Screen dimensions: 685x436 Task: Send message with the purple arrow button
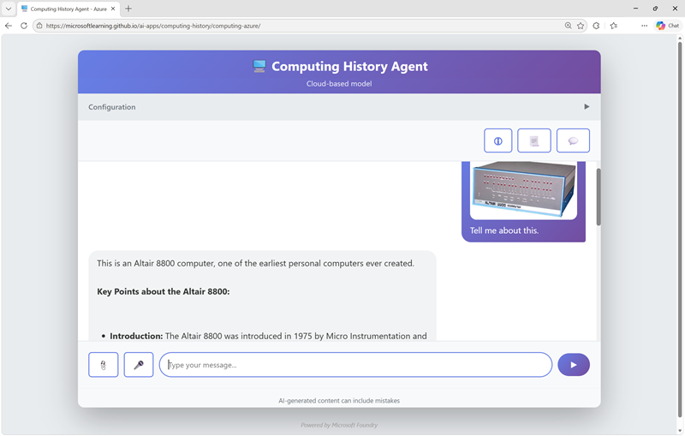(574, 365)
